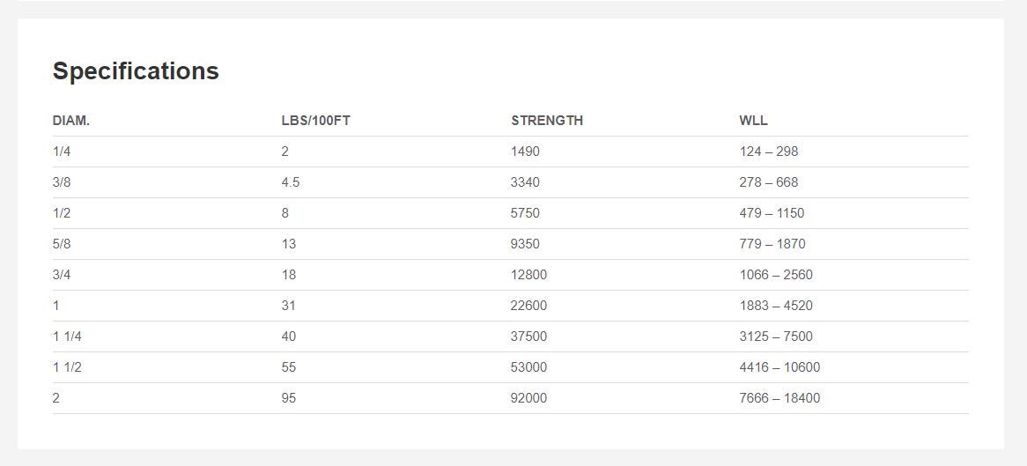Click WLL range 779 – 1870
1027x466 pixels.
[772, 244]
